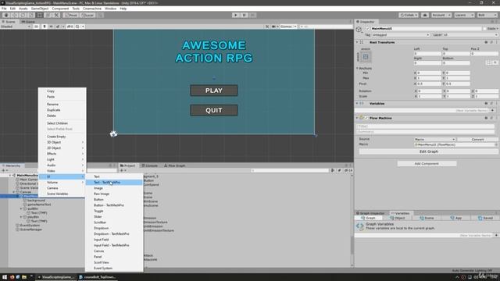Toggle scene lighting icon
Screen dimensions: 500x281
coord(45,27)
